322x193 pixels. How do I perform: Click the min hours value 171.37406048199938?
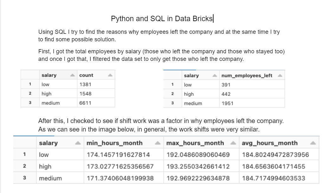[120, 178]
